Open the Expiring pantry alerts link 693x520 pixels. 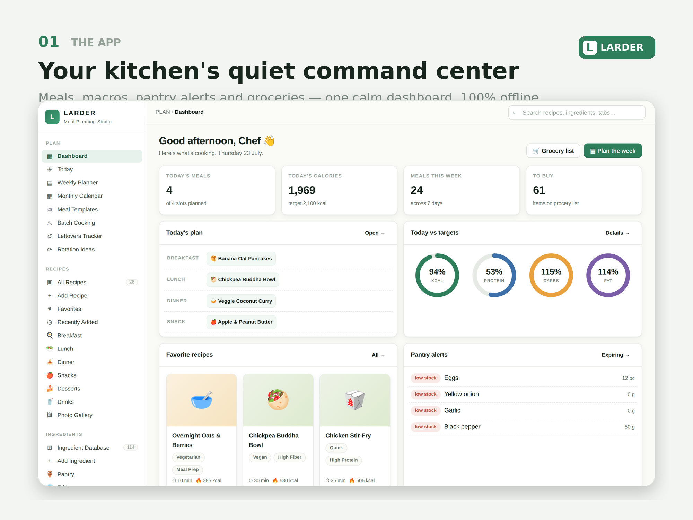tap(616, 355)
